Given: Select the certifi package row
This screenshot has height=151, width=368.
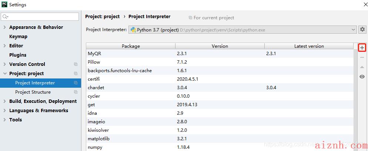Looking at the screenshot, I should pyautogui.click(x=220, y=79).
